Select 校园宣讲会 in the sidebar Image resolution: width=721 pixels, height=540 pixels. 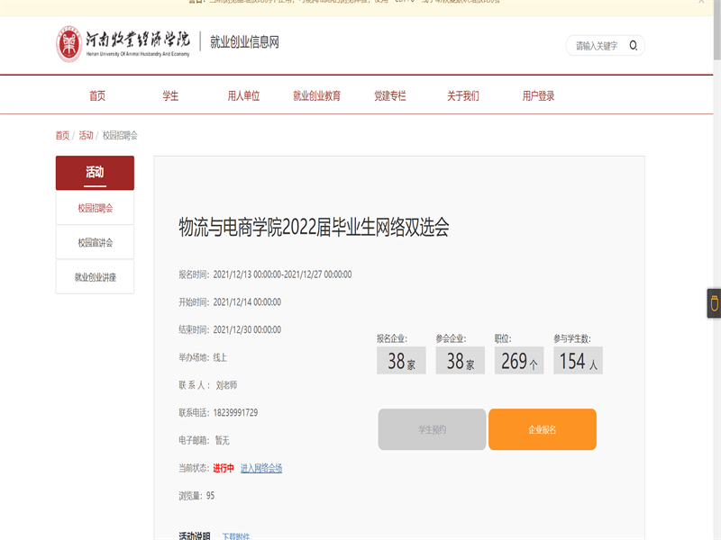tap(95, 242)
